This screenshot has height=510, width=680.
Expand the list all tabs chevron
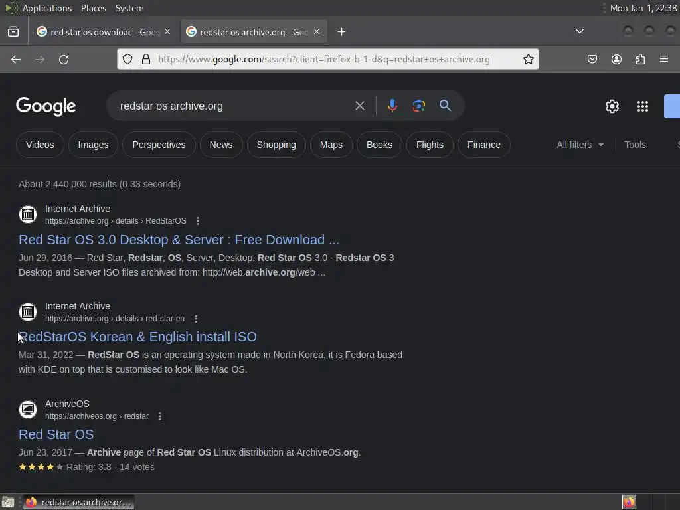pyautogui.click(x=579, y=31)
